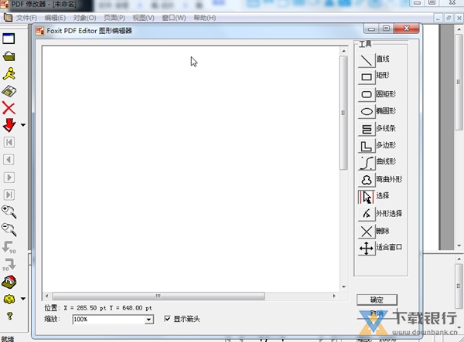Go to last page with left toolbar icon

(9, 195)
